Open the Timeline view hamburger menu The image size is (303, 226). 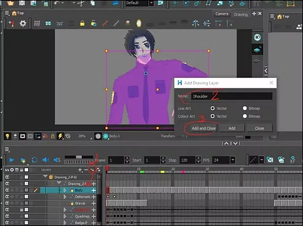click(x=7, y=150)
